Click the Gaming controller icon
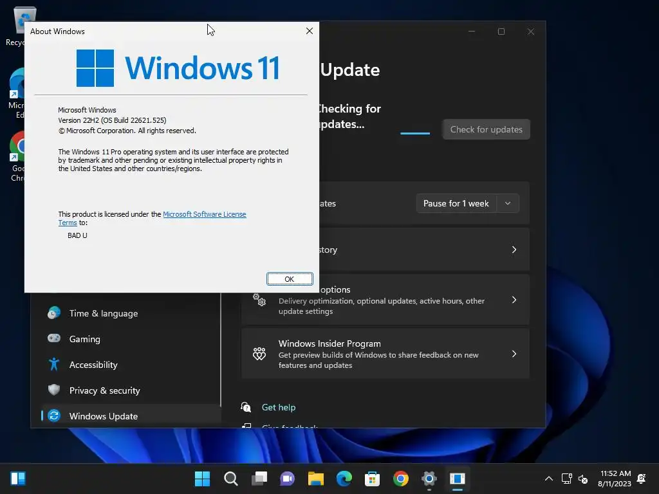 tap(54, 338)
